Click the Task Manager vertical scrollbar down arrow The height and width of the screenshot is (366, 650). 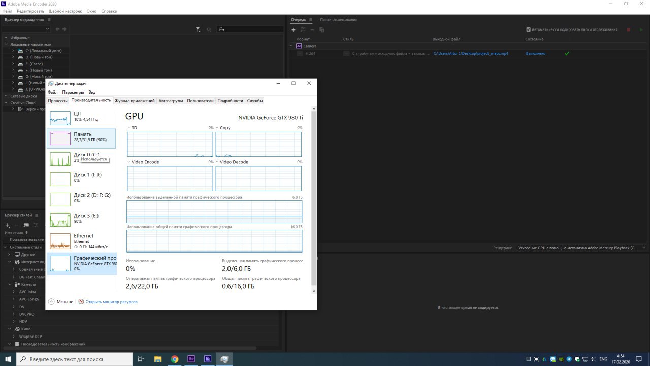tap(314, 291)
